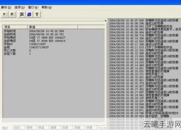Click the tab strip left scroll arrow
Screen dimensions: 181x130
101,128
